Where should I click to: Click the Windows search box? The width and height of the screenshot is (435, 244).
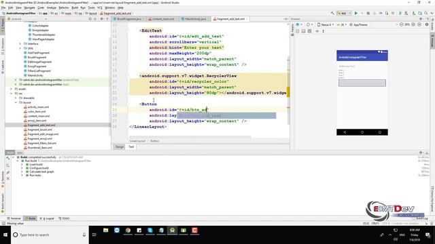(50, 235)
